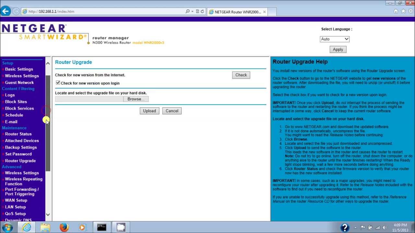415x233 pixels.
Task: Show hidden system tray icons
Action: point(355,227)
